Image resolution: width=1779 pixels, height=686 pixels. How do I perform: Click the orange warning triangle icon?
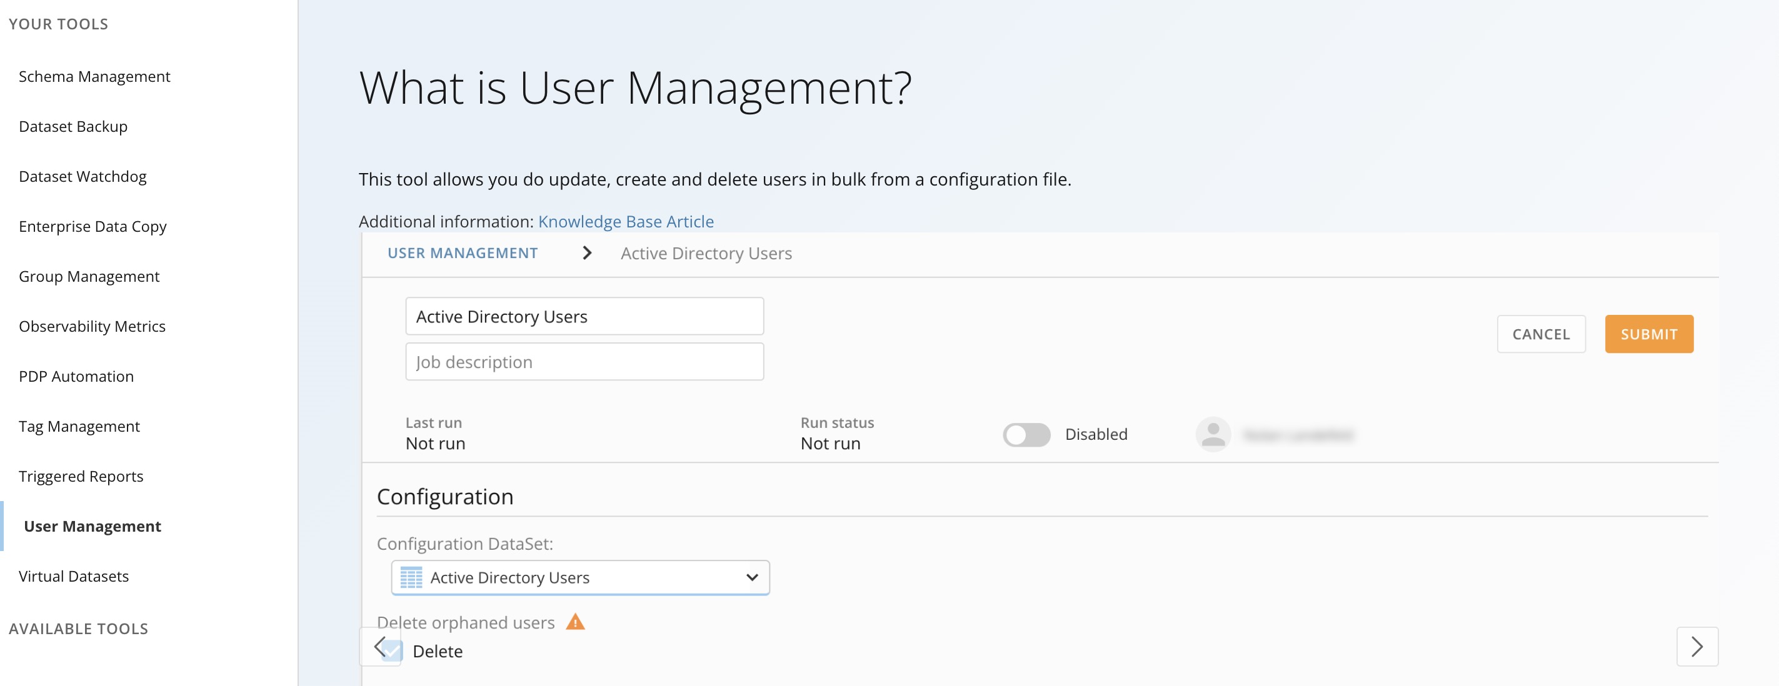[574, 622]
